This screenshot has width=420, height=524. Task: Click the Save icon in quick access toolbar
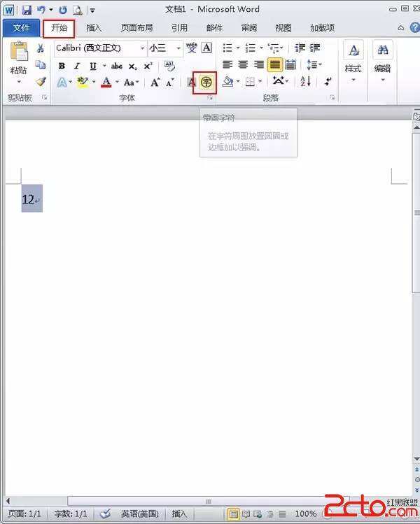click(27, 10)
